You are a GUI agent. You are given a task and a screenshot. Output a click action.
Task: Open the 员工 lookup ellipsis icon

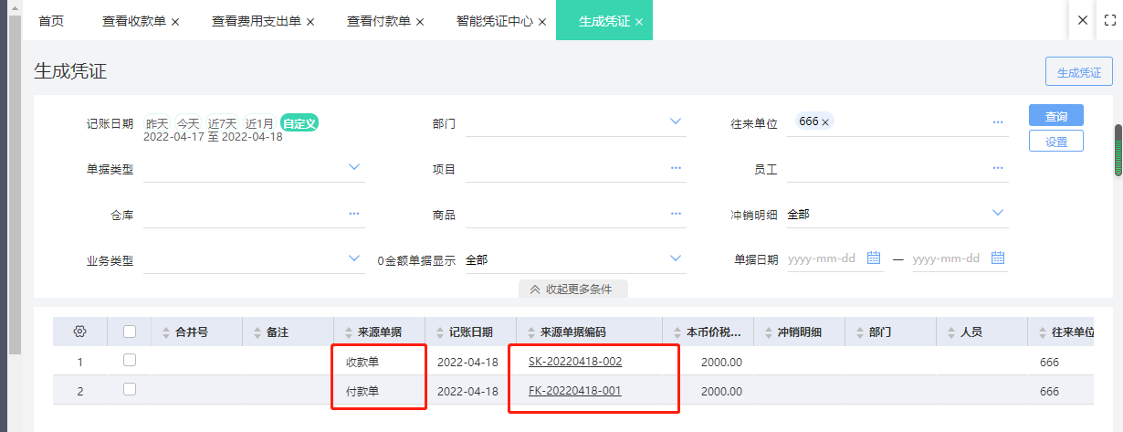pos(998,168)
